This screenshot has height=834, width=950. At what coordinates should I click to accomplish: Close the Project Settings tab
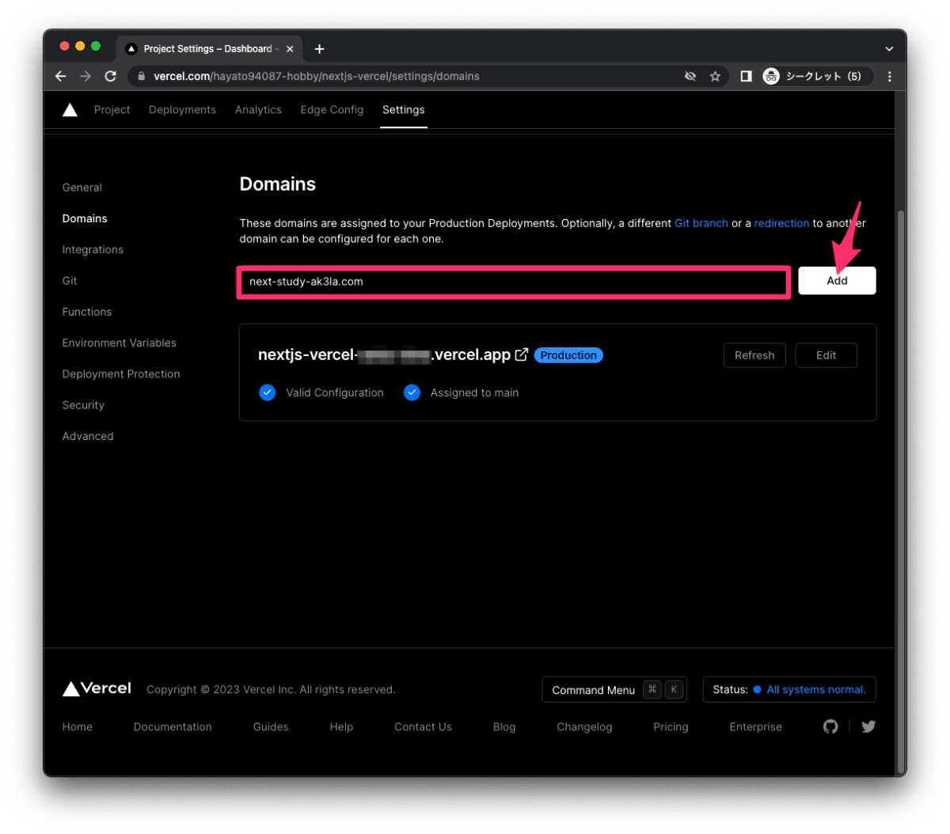[x=290, y=49]
